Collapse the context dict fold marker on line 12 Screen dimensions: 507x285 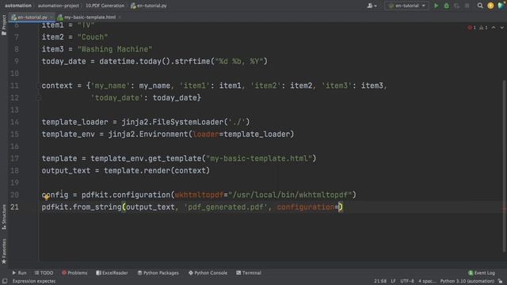(39, 97)
